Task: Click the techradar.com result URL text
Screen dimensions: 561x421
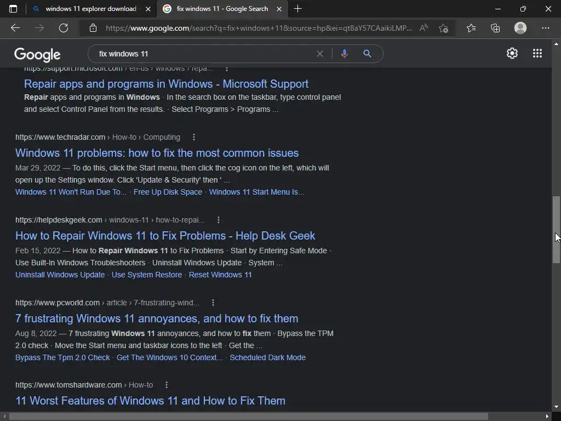Action: point(98,137)
